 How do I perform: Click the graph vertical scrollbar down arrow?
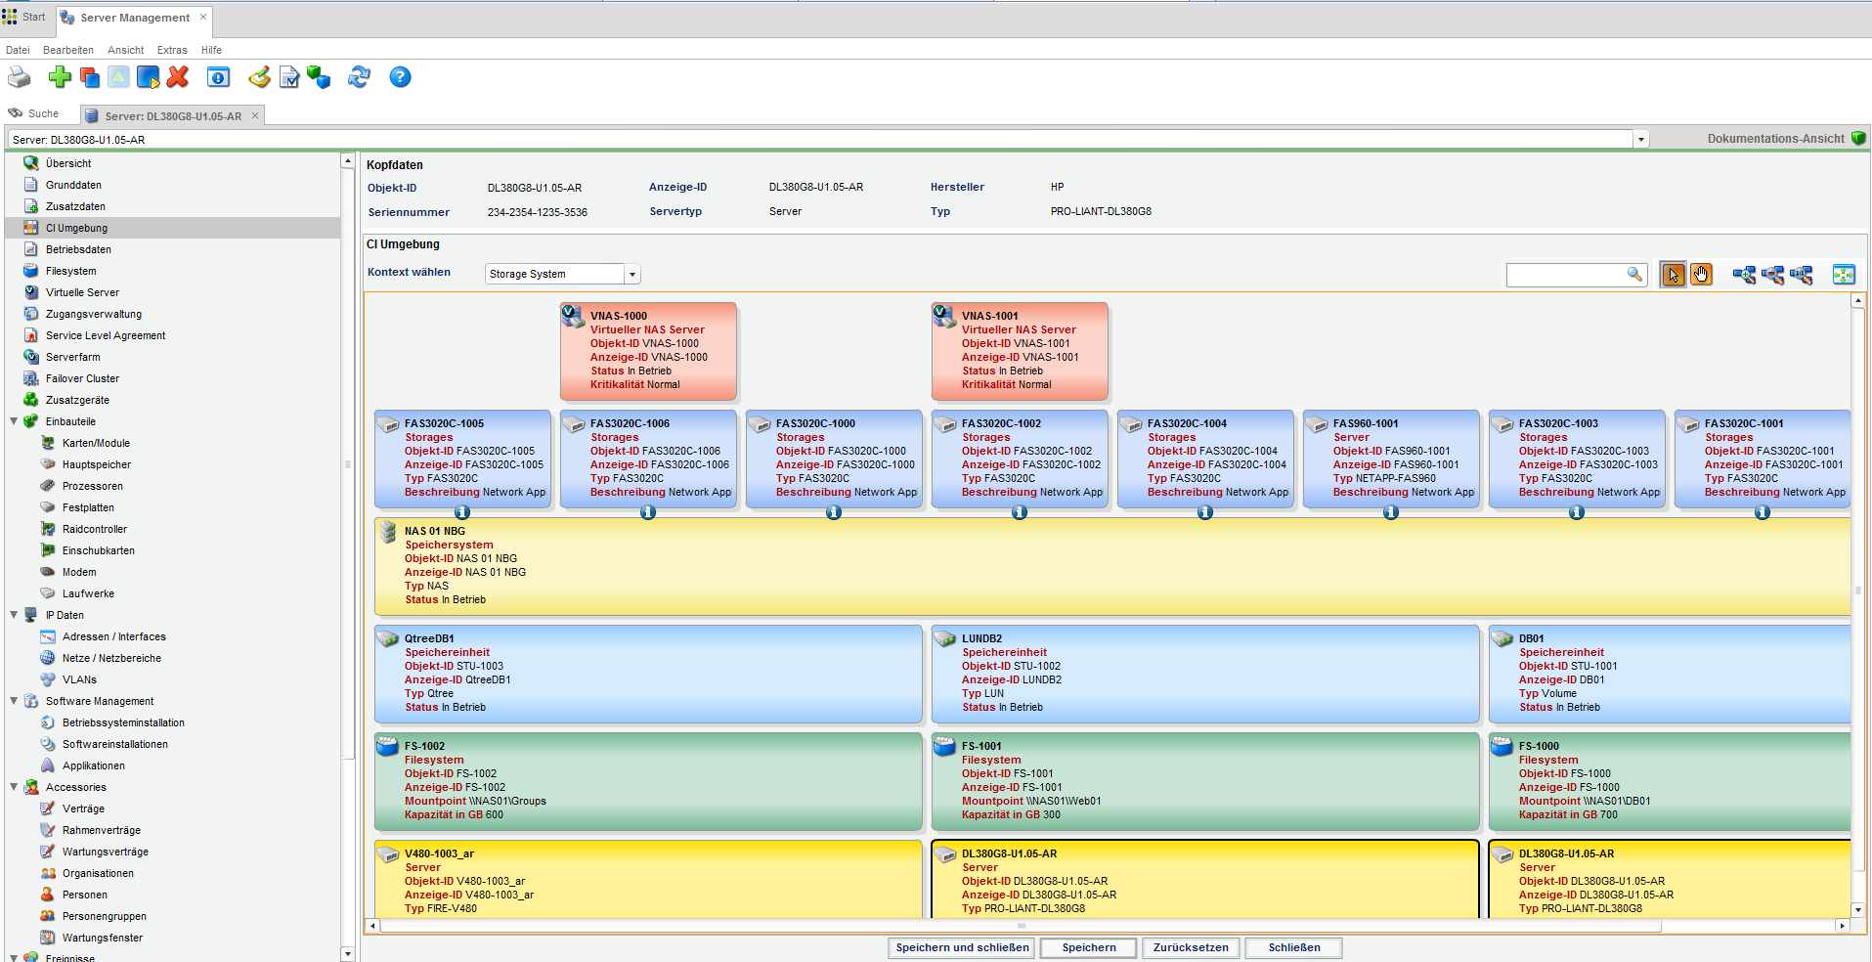(x=1858, y=909)
